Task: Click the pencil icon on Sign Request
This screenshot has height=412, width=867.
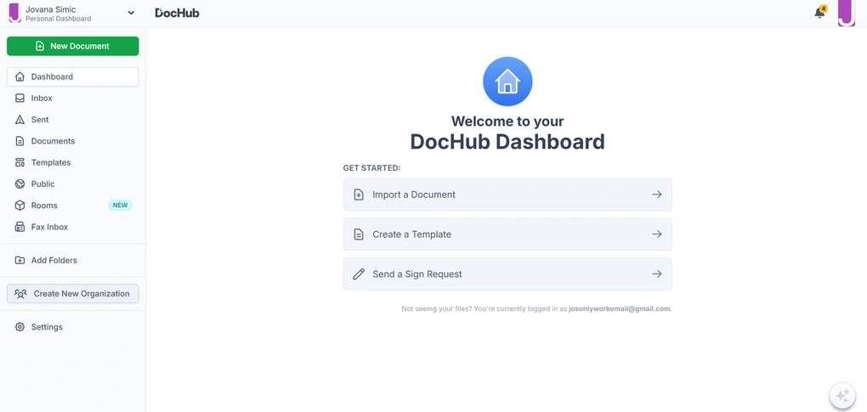Action: click(x=359, y=274)
